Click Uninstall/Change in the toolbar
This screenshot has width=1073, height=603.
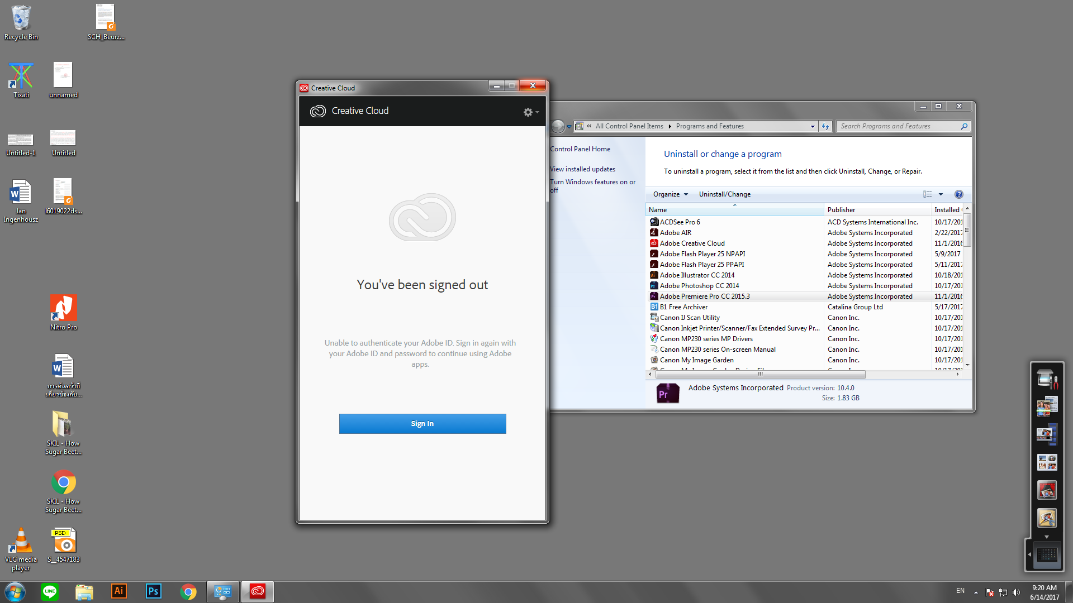coord(724,194)
